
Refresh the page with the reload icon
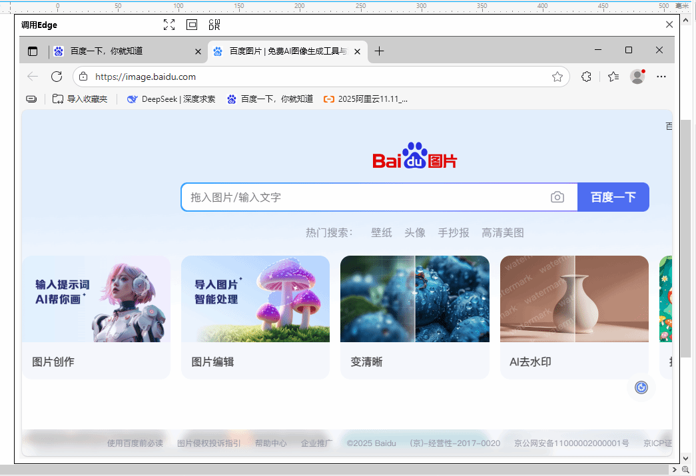pos(57,77)
